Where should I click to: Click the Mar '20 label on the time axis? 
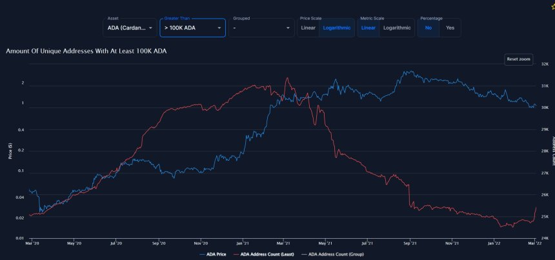tap(34, 243)
